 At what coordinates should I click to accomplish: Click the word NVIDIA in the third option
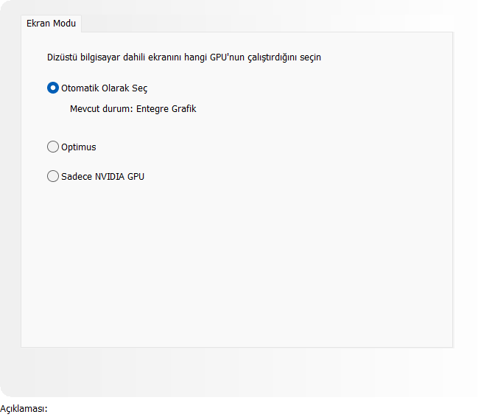tap(110, 177)
